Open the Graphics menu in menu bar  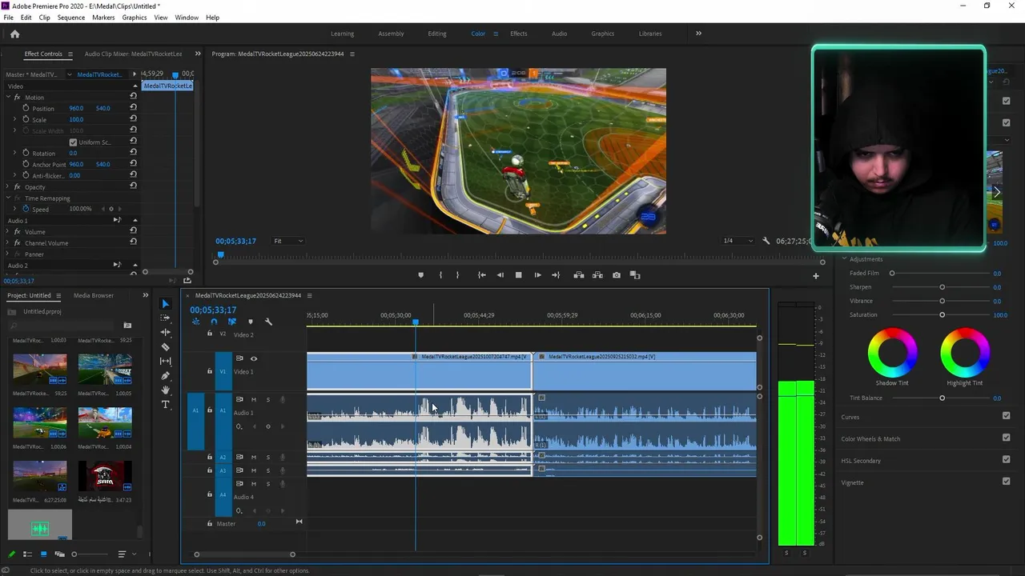[135, 18]
